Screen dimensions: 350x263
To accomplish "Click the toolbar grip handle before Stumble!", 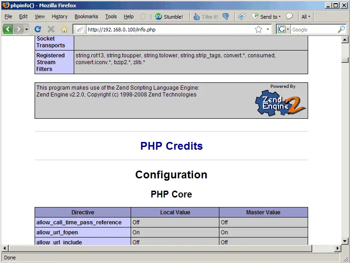I will [151, 16].
